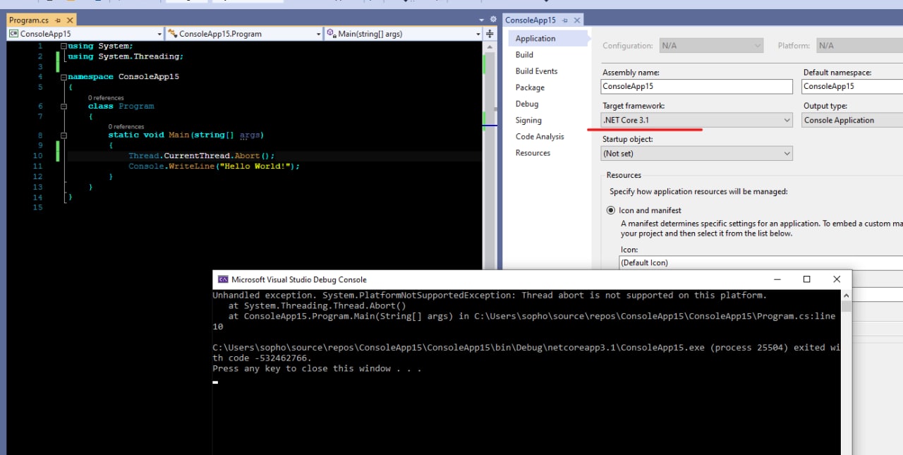The width and height of the screenshot is (903, 455).
Task: Maximize the Debug Console window
Action: pyautogui.click(x=807, y=279)
